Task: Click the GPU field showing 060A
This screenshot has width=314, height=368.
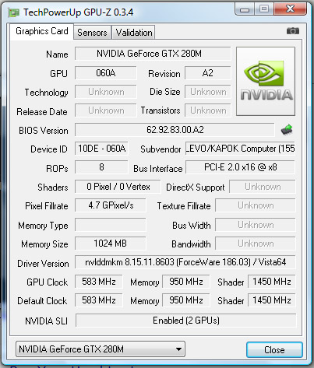Action: coord(106,73)
